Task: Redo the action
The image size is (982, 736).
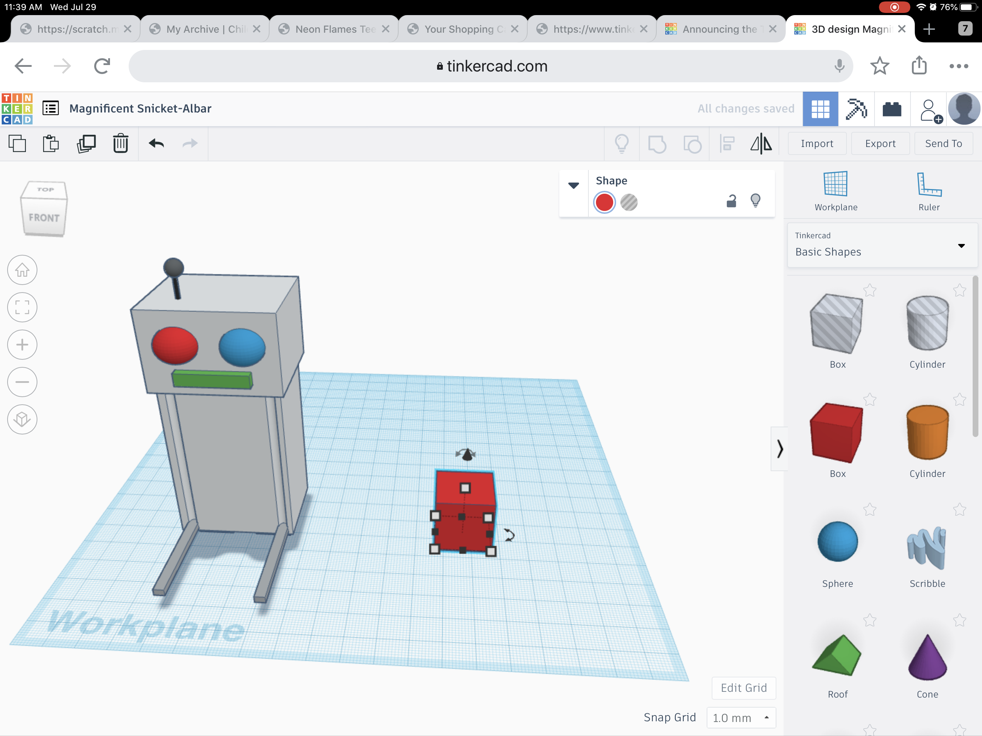Action: tap(190, 143)
